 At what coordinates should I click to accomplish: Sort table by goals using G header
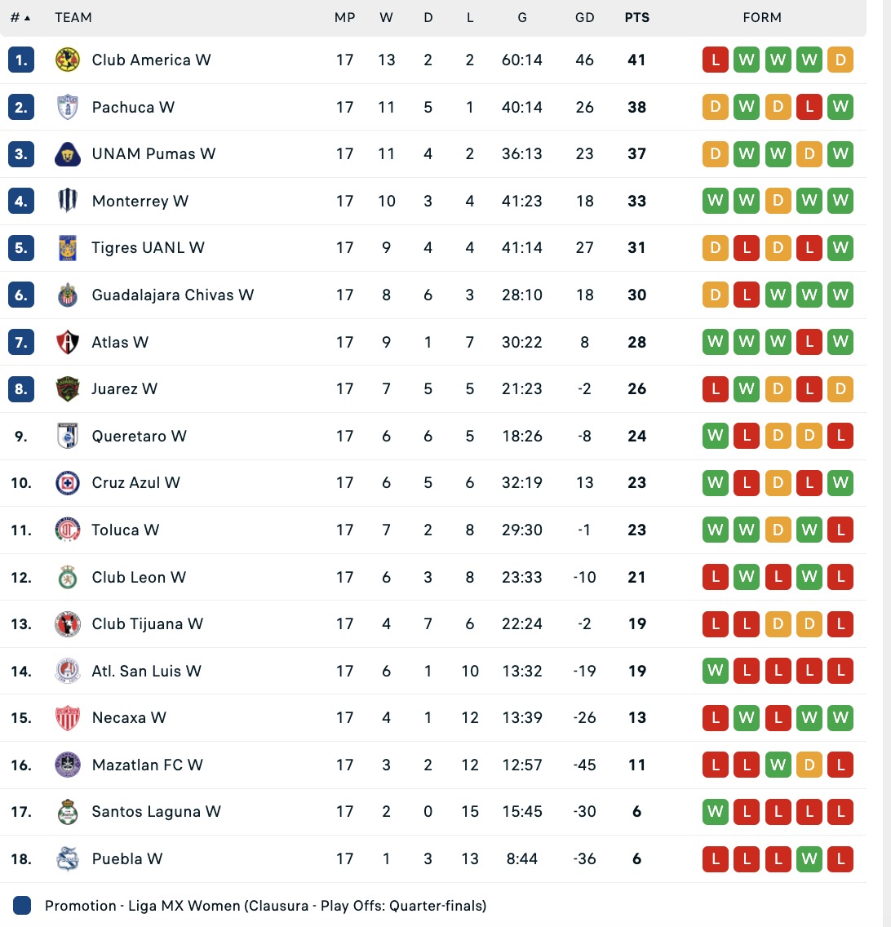[x=521, y=16]
